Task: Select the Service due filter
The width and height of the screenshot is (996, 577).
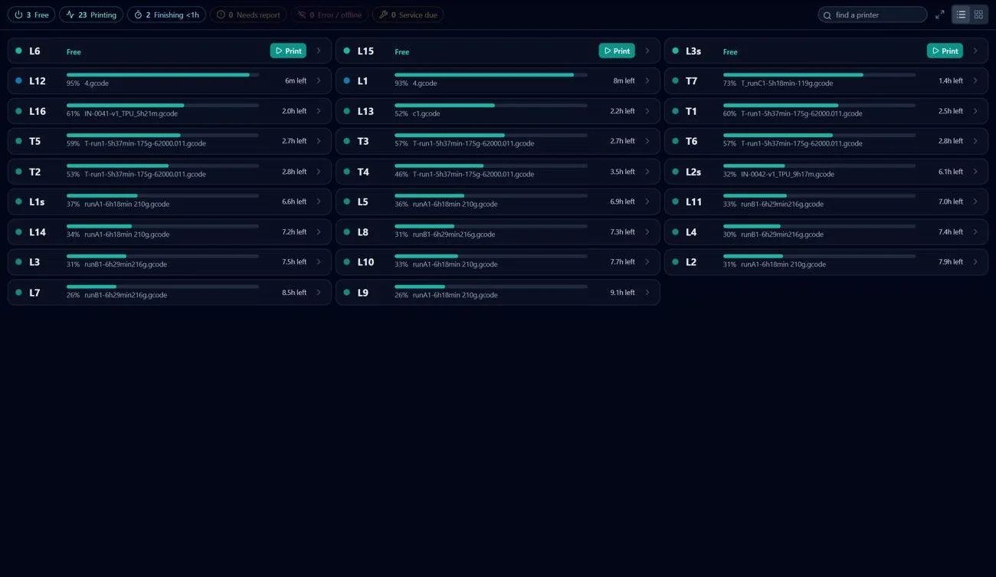Action: (x=408, y=15)
